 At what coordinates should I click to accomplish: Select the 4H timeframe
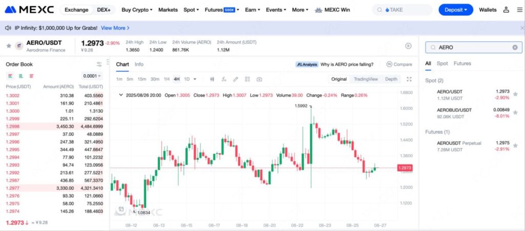[176, 79]
